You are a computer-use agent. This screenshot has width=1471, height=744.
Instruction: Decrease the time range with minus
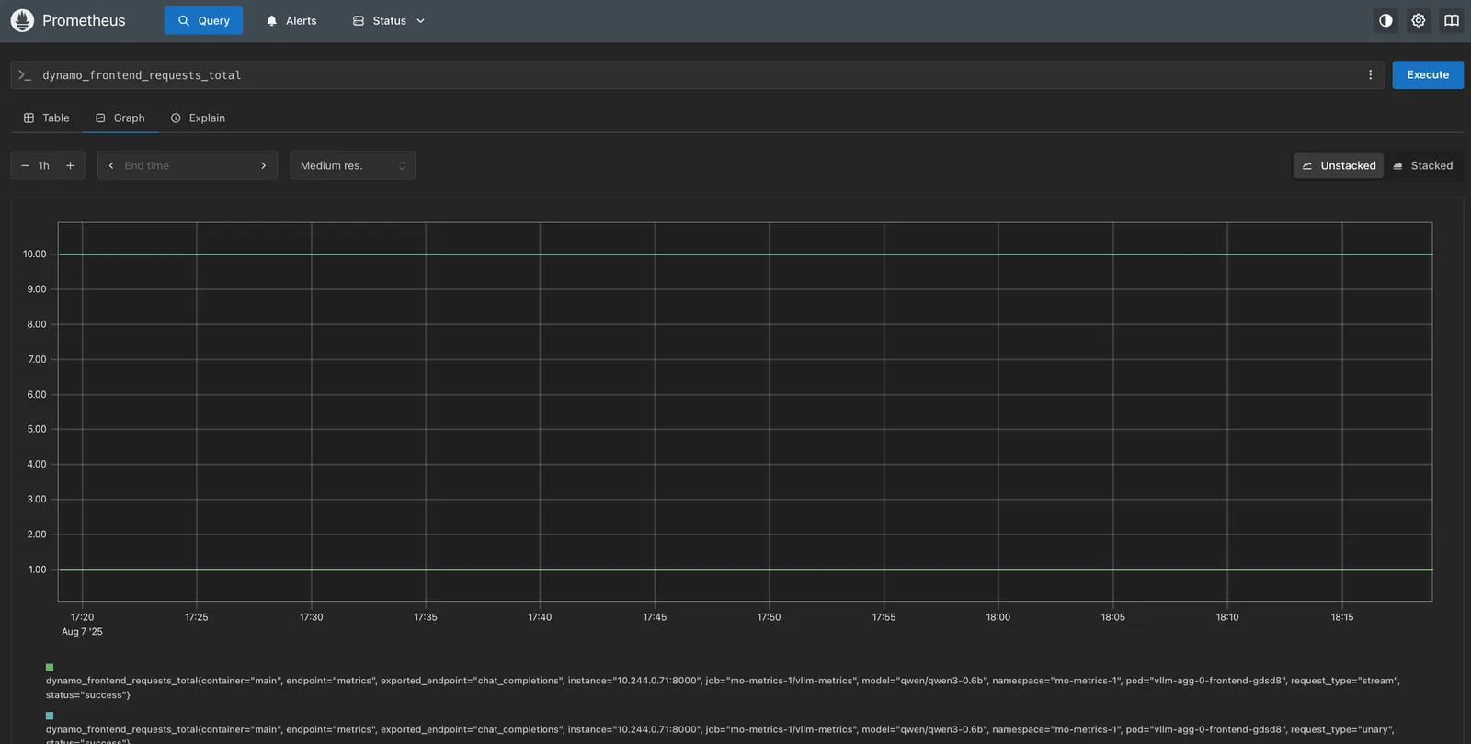coord(25,165)
